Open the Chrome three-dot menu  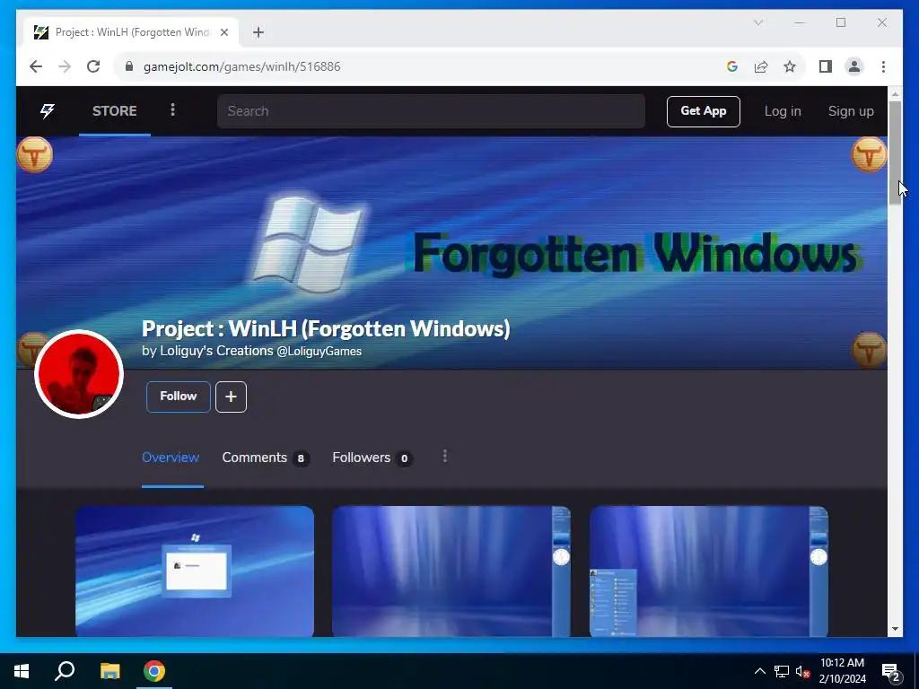[883, 66]
